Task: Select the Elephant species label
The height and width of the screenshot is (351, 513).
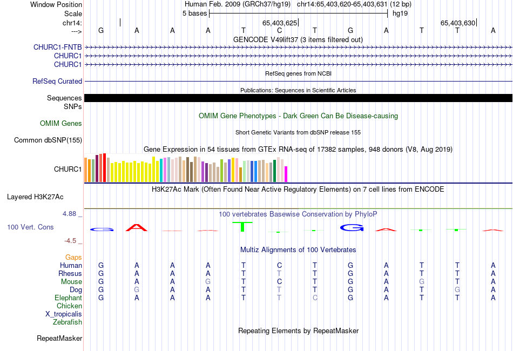Action: 68,298
